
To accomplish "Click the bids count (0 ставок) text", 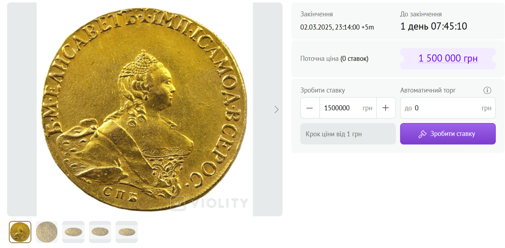I will point(354,58).
